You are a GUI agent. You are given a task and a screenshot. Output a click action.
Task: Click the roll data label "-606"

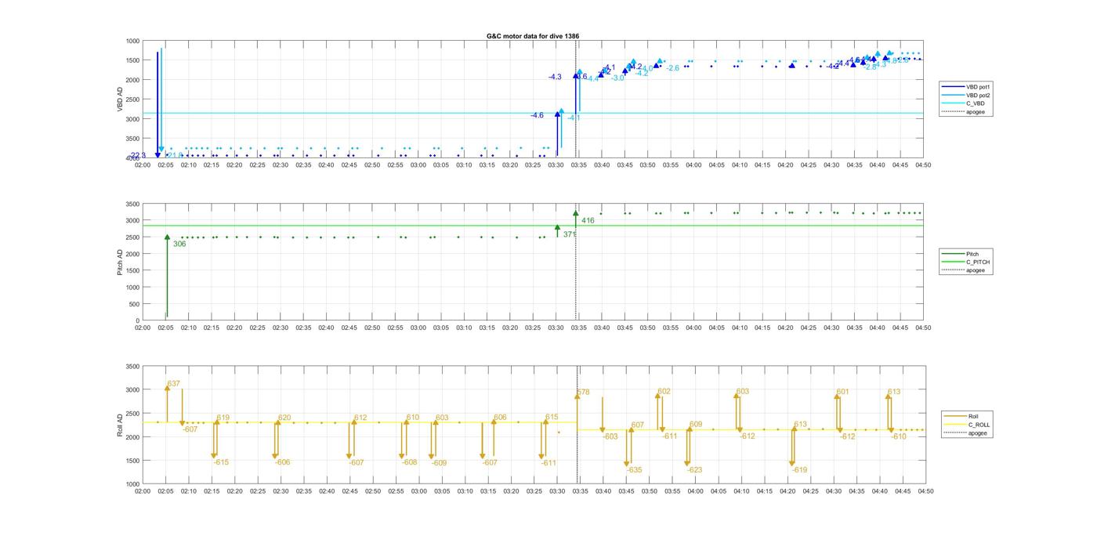tap(282, 462)
